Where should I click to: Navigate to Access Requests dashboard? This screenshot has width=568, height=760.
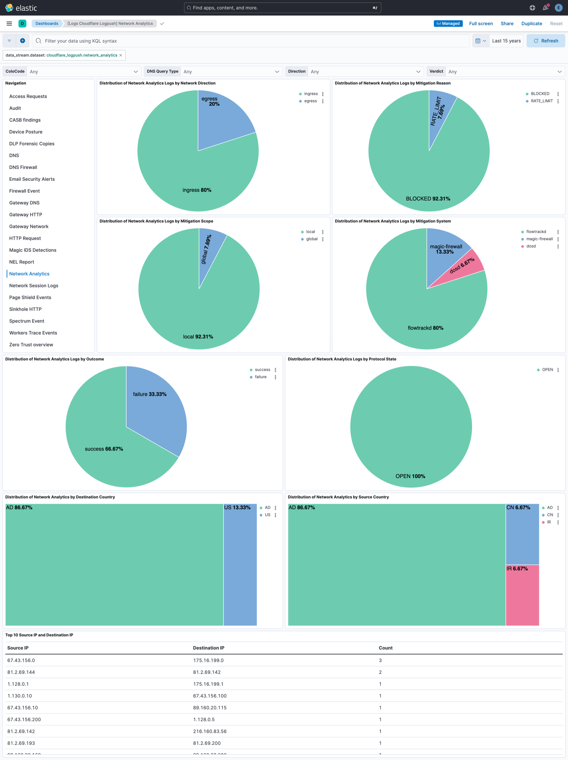click(x=28, y=96)
